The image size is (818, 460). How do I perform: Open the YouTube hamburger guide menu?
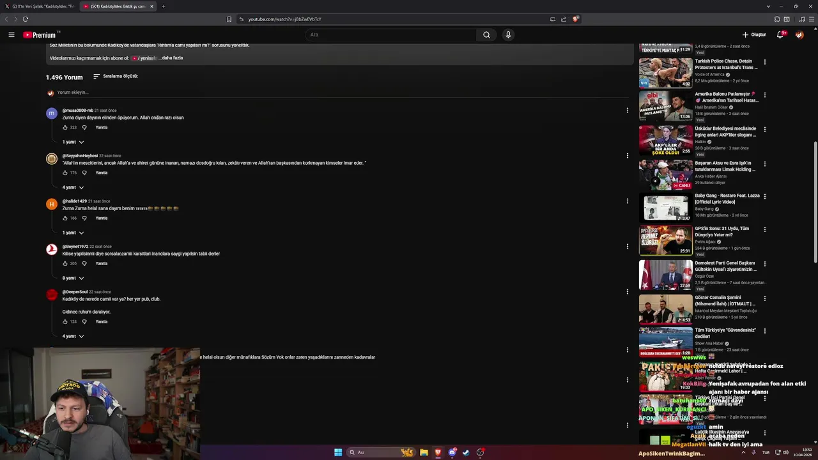(x=12, y=34)
